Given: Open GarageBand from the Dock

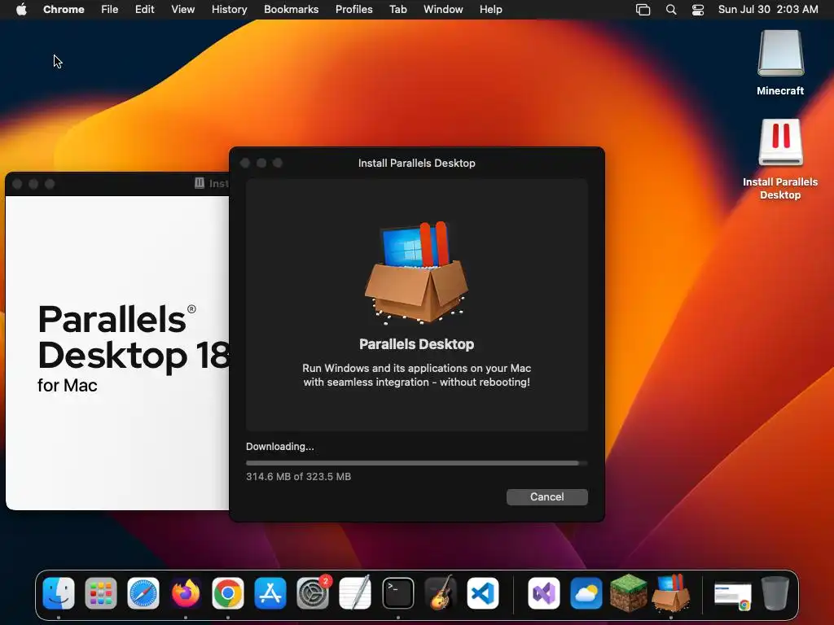Looking at the screenshot, I should 441,593.
